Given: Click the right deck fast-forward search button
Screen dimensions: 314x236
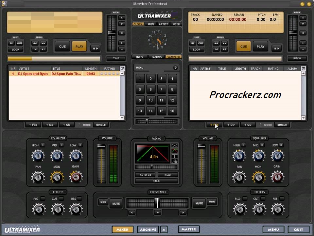Looking at the screenshot, I should pyautogui.click(x=224, y=43).
